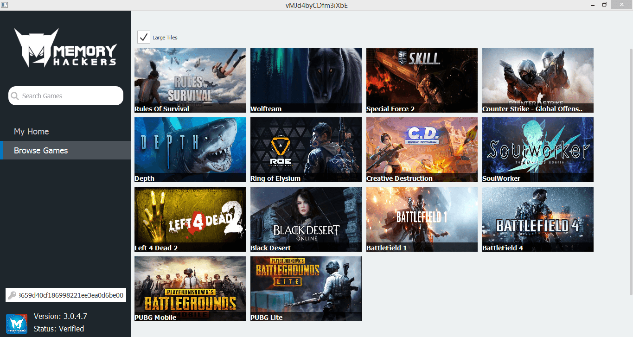Screen dimensions: 633x337
Task: Uncheck the Large Tiles checkbox
Action: (x=144, y=37)
